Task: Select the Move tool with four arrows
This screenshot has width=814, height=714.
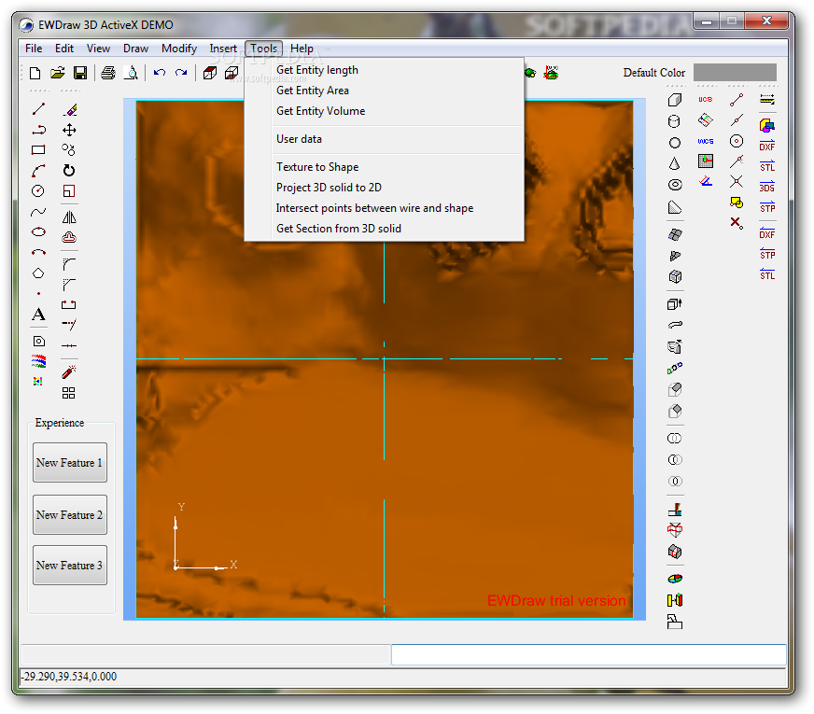Action: point(69,130)
